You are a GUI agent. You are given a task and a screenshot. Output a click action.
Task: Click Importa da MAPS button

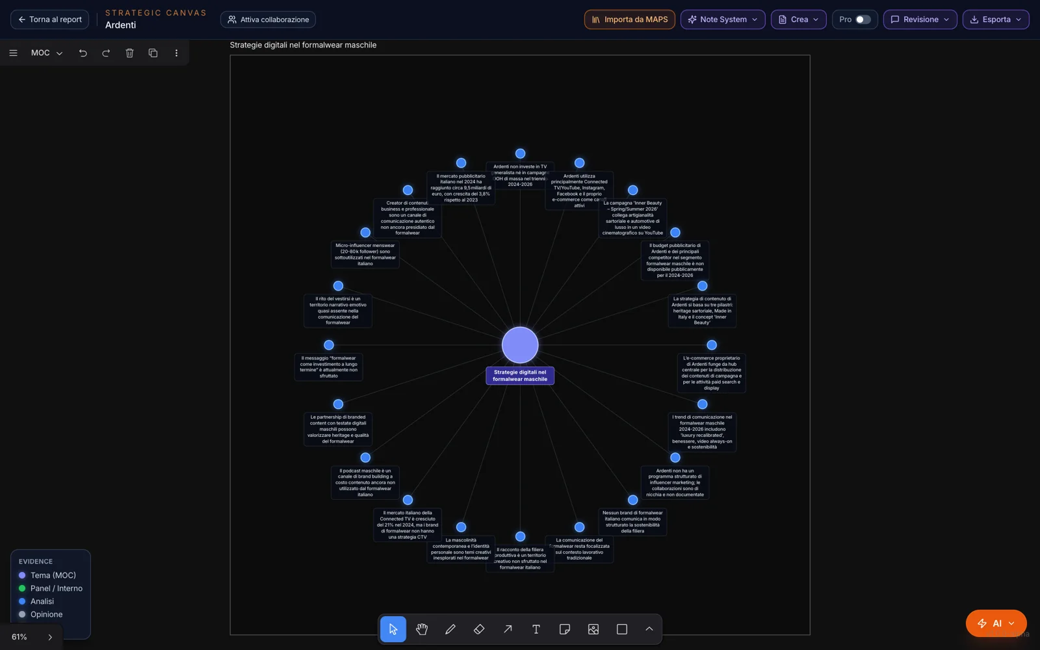coord(630,19)
